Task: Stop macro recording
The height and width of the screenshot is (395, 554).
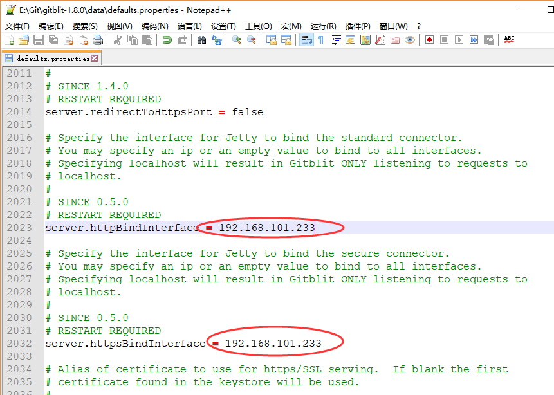Action: [444, 41]
